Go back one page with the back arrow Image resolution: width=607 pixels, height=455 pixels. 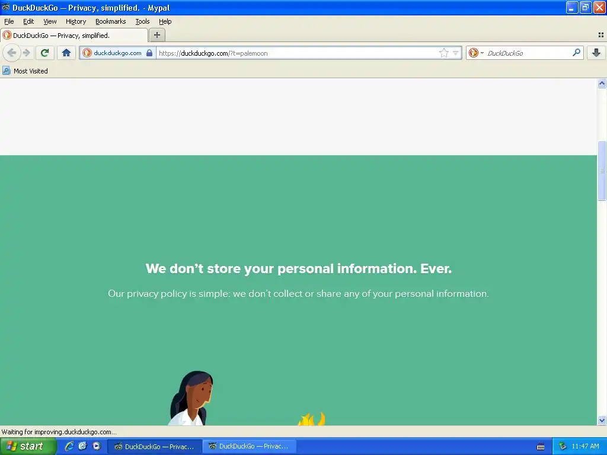[x=12, y=53]
